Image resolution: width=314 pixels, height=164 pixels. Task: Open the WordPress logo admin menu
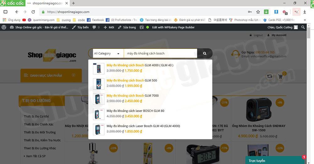pos(4,27)
